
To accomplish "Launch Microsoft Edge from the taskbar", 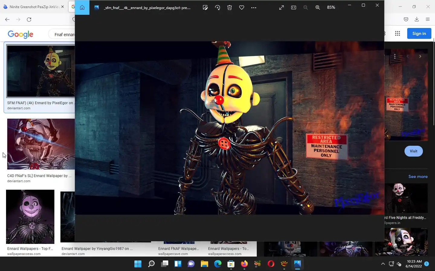I will click(218, 264).
